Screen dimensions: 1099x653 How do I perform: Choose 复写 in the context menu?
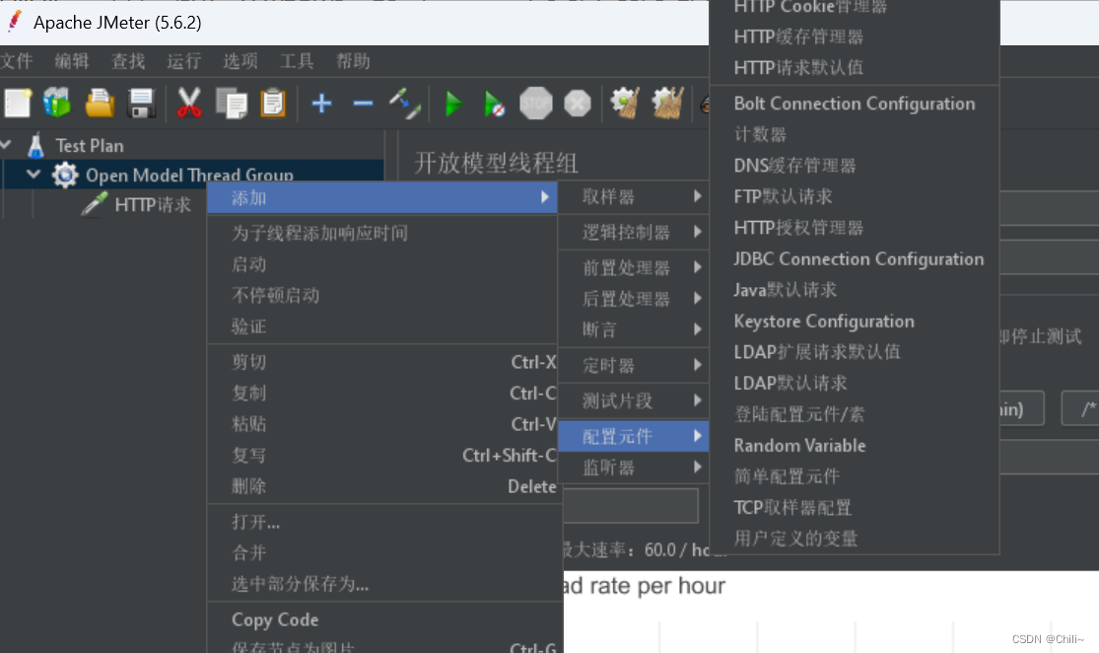click(x=382, y=455)
